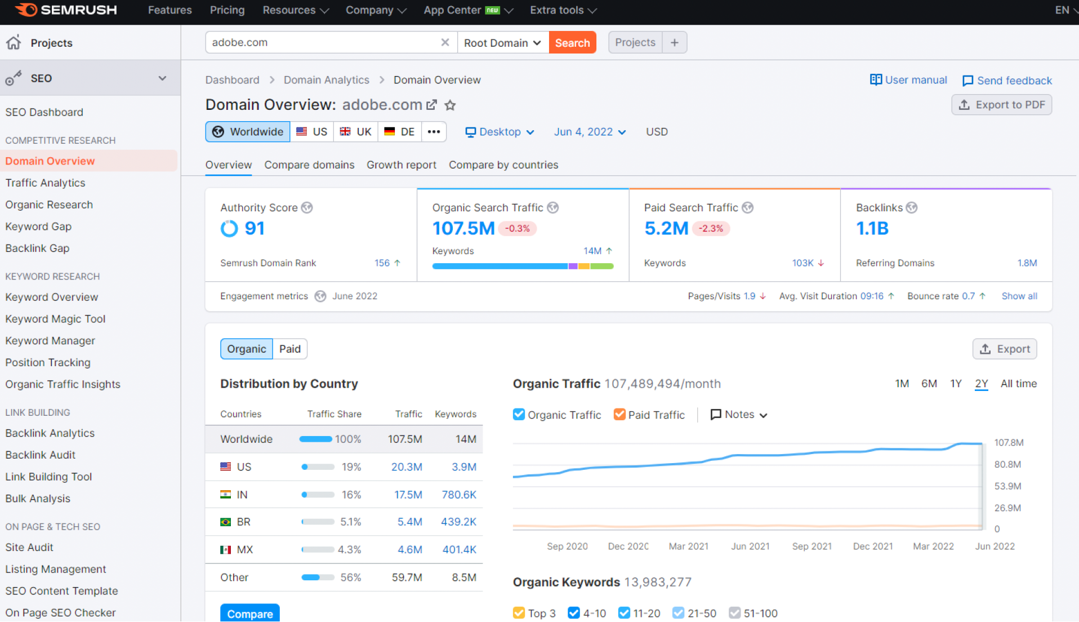Image resolution: width=1079 pixels, height=622 pixels.
Task: Open the Company dropdown menu
Action: click(376, 10)
